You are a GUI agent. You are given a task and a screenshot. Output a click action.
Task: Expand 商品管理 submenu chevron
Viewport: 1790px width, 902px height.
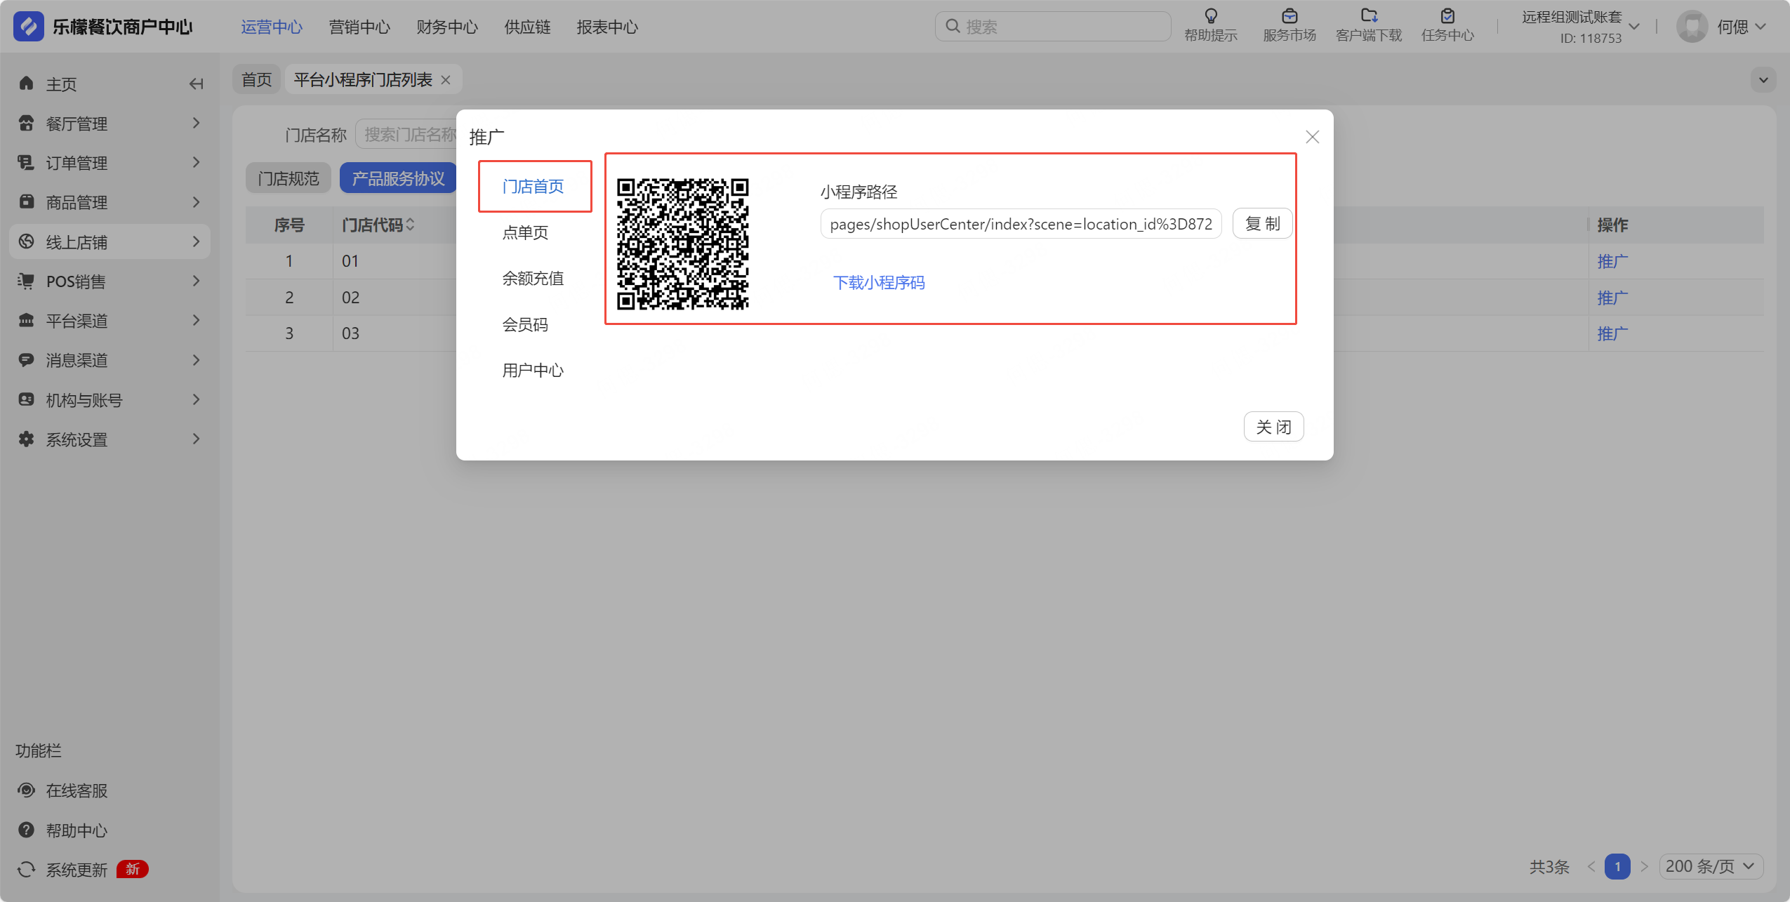pos(197,202)
